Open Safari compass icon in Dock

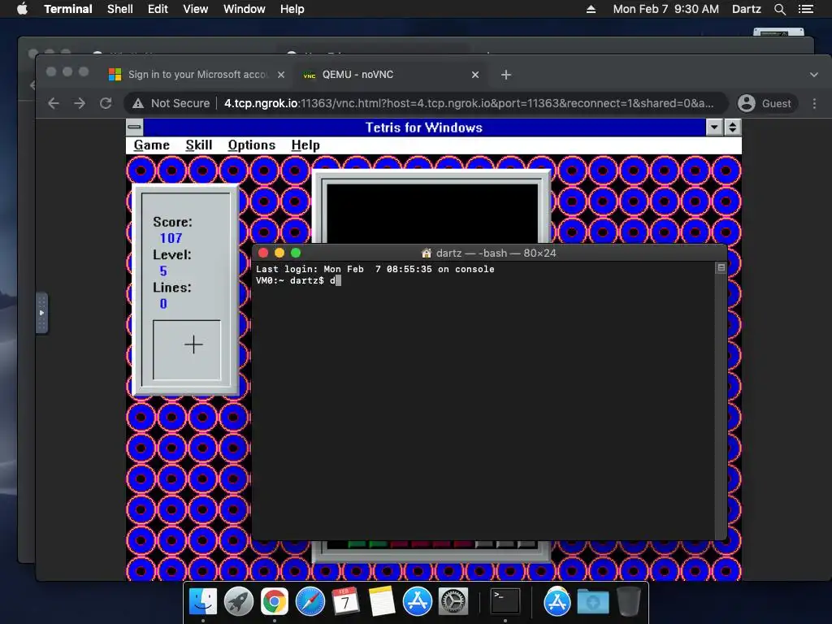coord(310,602)
